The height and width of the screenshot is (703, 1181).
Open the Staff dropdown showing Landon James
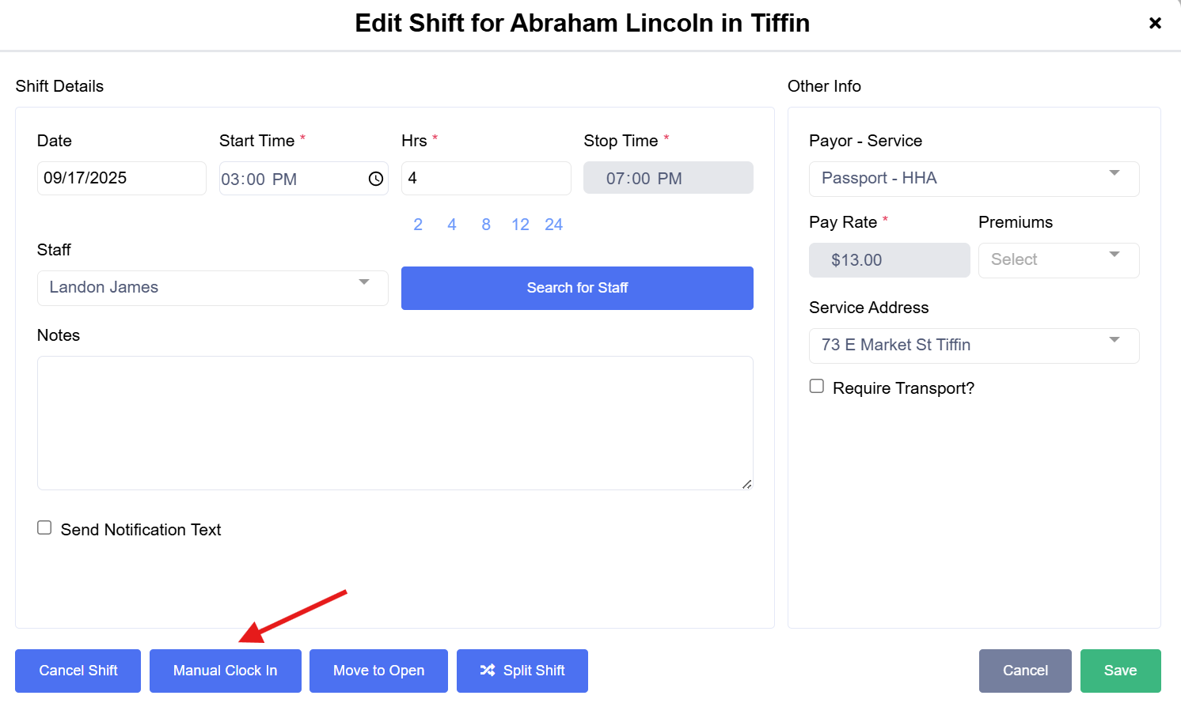pos(212,288)
